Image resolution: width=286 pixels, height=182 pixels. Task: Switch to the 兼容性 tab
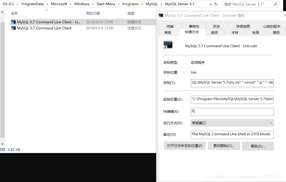coord(194,26)
